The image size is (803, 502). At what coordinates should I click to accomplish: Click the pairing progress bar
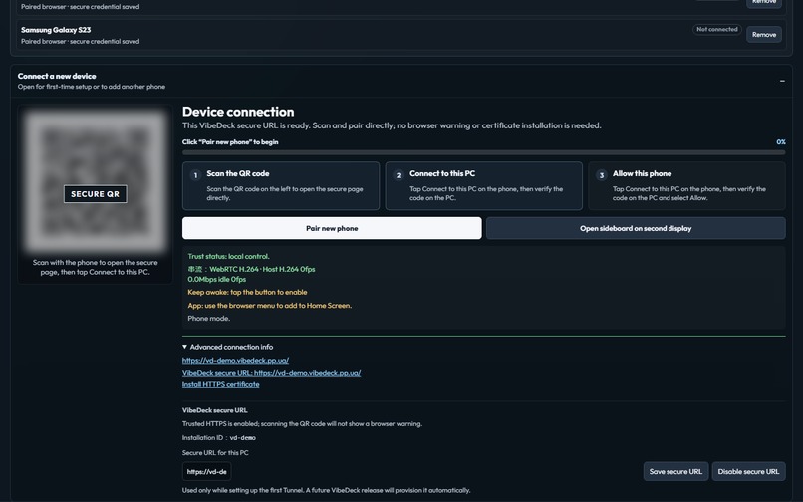point(483,152)
